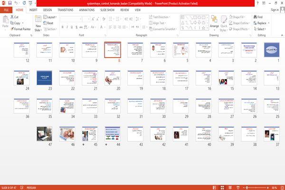Switch to the REVIEW tab
285x190 pixels.
tap(124, 10)
